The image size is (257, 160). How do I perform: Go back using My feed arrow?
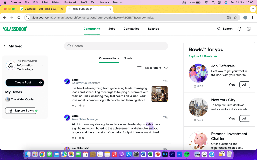pos(4,46)
